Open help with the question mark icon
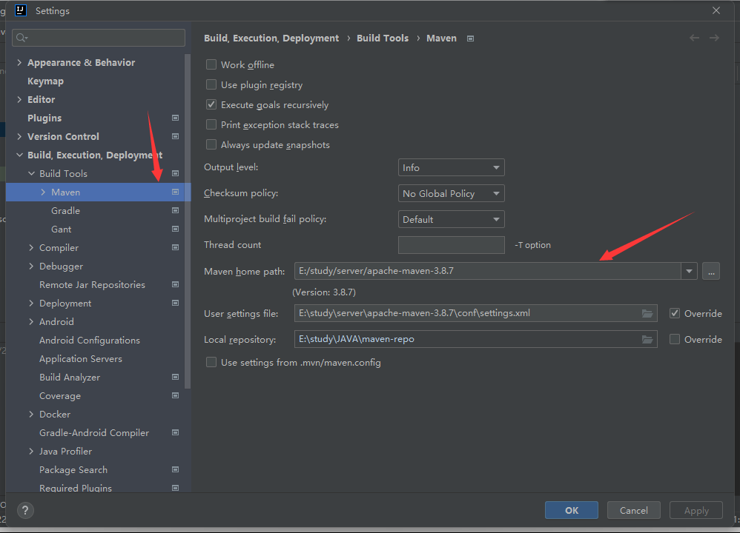 pyautogui.click(x=25, y=510)
